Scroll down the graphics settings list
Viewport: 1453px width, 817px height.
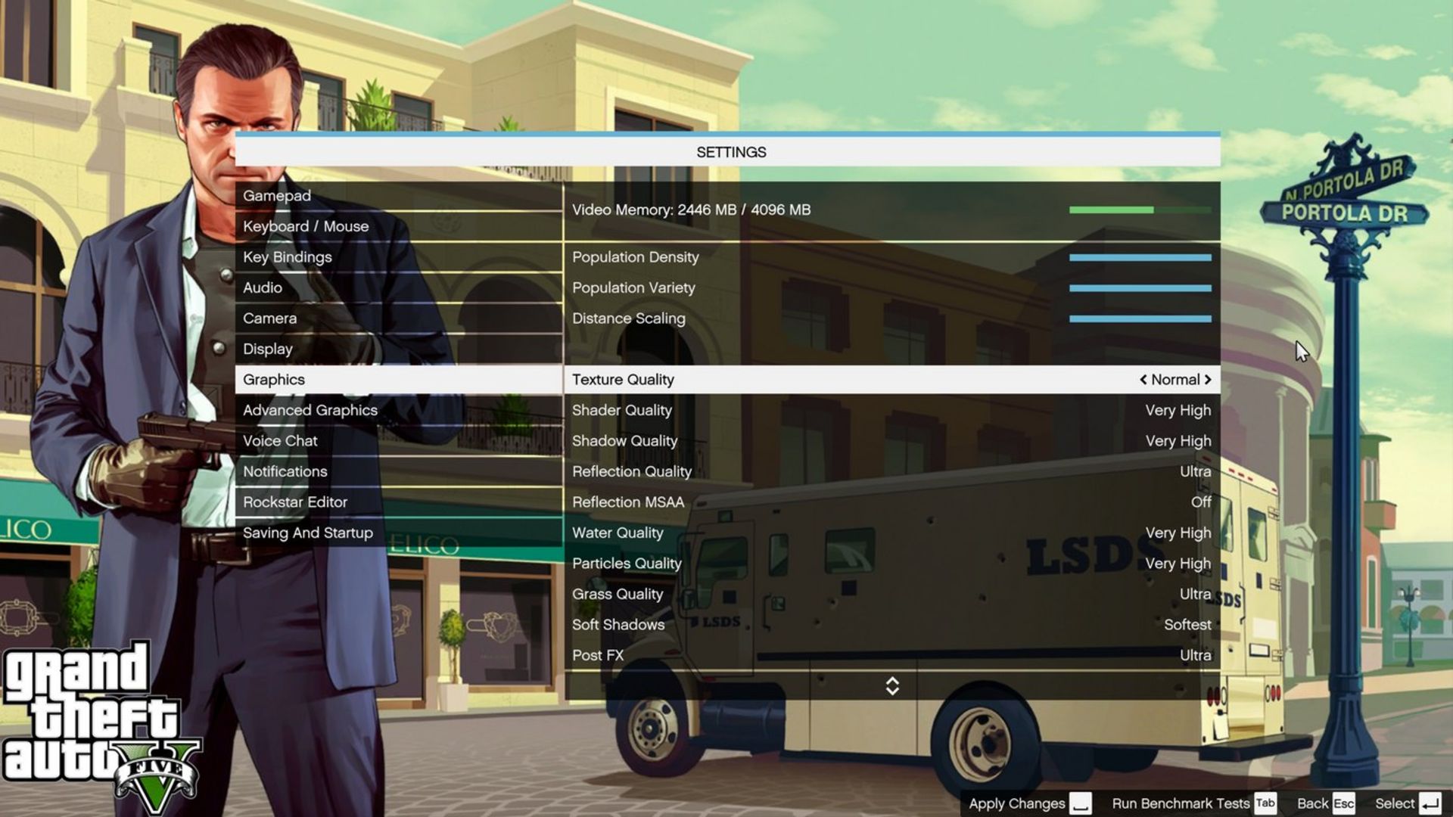(x=890, y=693)
